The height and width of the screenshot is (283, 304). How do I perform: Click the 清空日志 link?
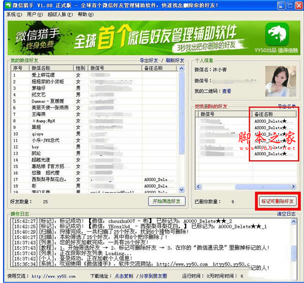pos(286,214)
